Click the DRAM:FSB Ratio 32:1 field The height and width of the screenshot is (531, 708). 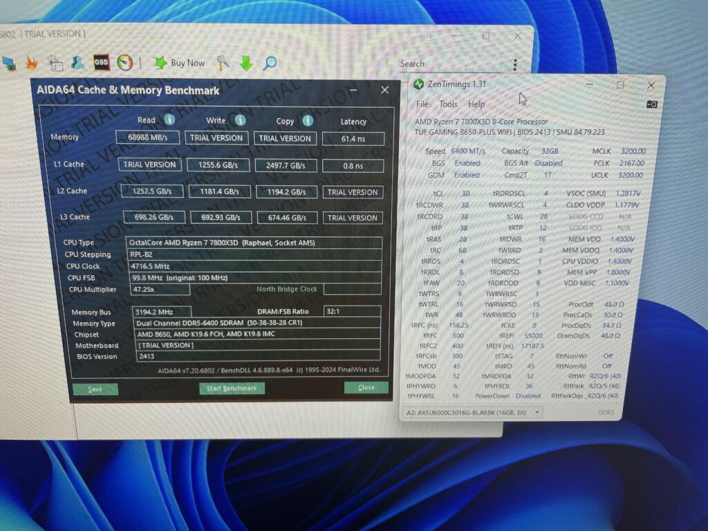pyautogui.click(x=352, y=311)
